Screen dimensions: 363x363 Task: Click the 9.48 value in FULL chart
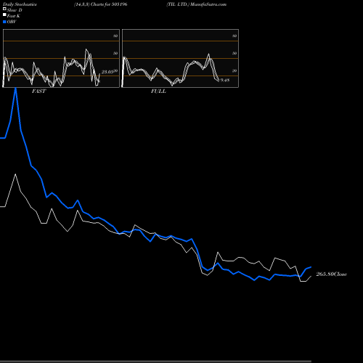225,80
